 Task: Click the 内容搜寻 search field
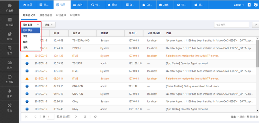231,25
